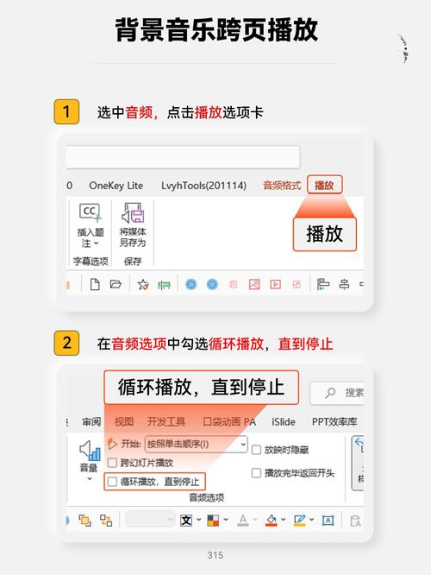Image resolution: width=431 pixels, height=575 pixels.
Task: Open the iSlide tab
Action: 284,421
